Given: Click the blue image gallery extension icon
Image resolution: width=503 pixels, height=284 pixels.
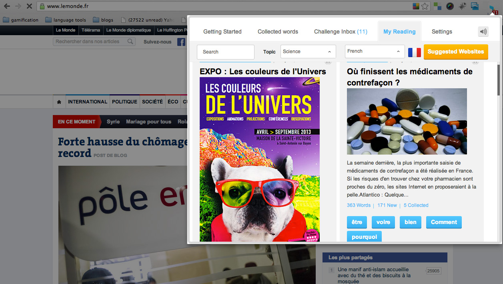Looking at the screenshot, I should click(x=475, y=6).
